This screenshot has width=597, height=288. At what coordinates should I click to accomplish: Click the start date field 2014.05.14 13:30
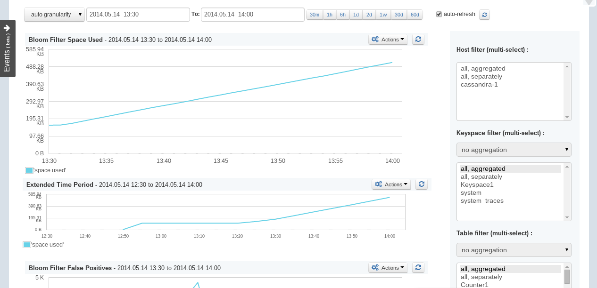click(x=138, y=15)
